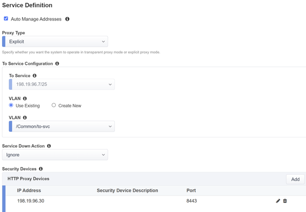Click the Security Device Description column header
Screen dimensions: 306x212
pos(127,191)
